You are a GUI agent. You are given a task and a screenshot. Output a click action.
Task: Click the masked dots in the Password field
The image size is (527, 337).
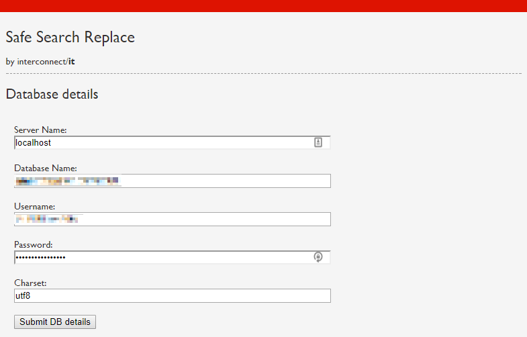(40, 258)
